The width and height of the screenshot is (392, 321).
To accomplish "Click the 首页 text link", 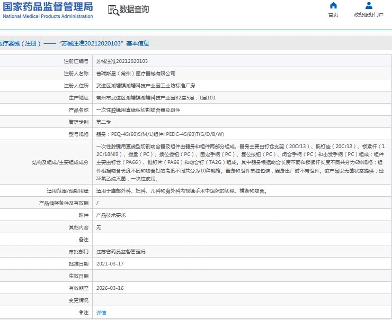I will [333, 15].
